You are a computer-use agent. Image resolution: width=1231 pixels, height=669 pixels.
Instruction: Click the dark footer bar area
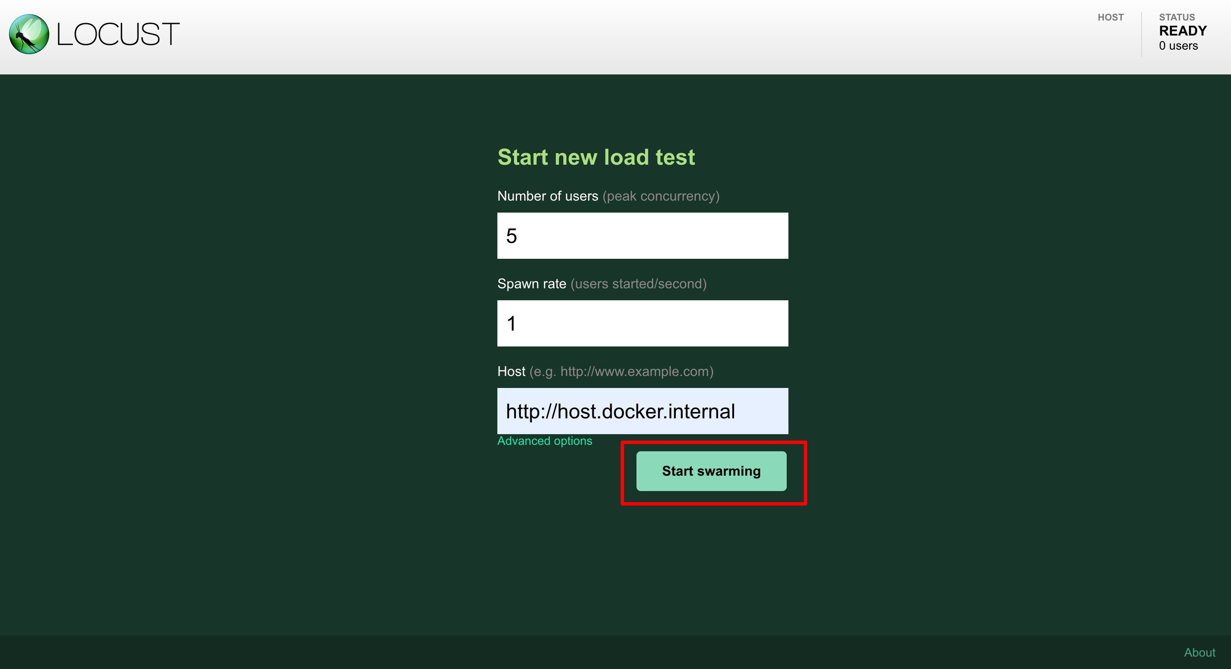[574, 652]
